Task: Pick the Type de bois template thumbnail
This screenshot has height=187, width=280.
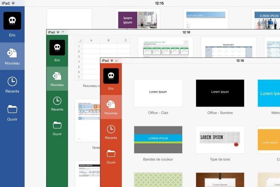Action: click(x=220, y=140)
